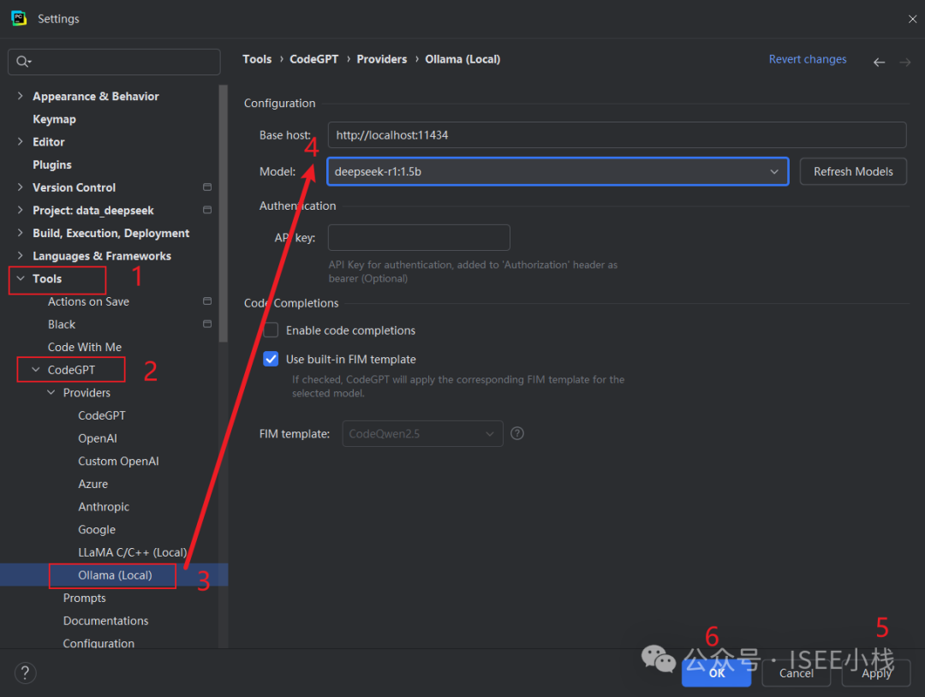
Task: Collapse the Providers tree node chevron
Action: pos(51,393)
